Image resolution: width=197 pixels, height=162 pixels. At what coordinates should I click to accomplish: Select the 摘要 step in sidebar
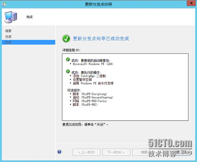tap(8, 31)
